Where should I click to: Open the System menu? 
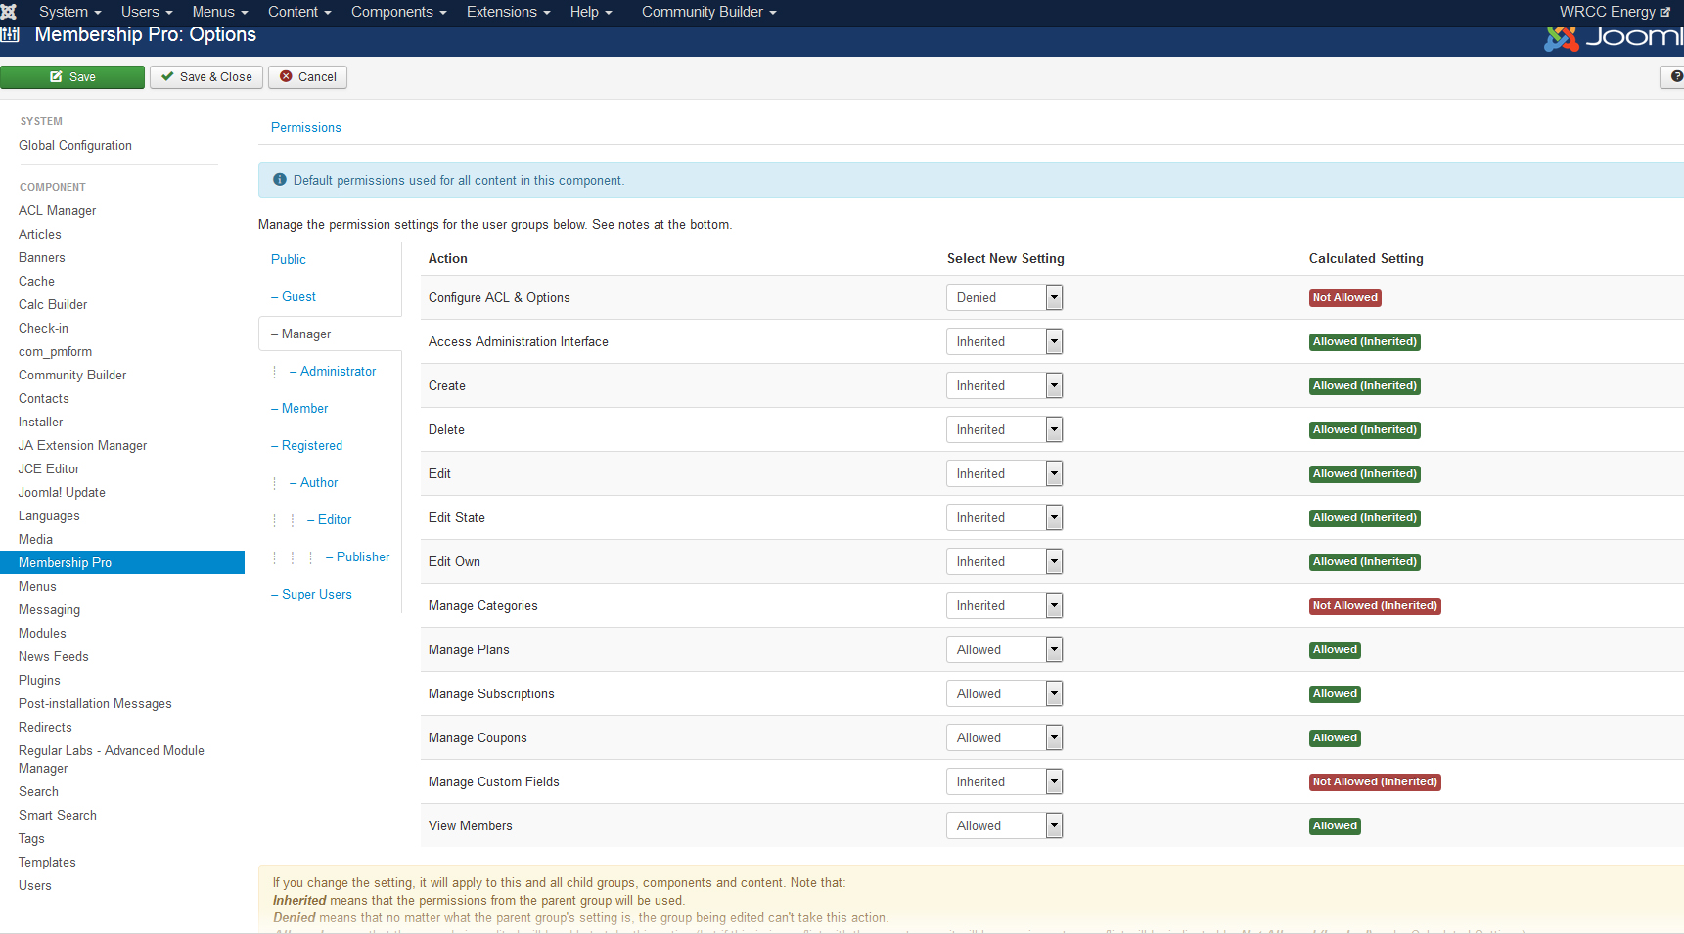69,12
